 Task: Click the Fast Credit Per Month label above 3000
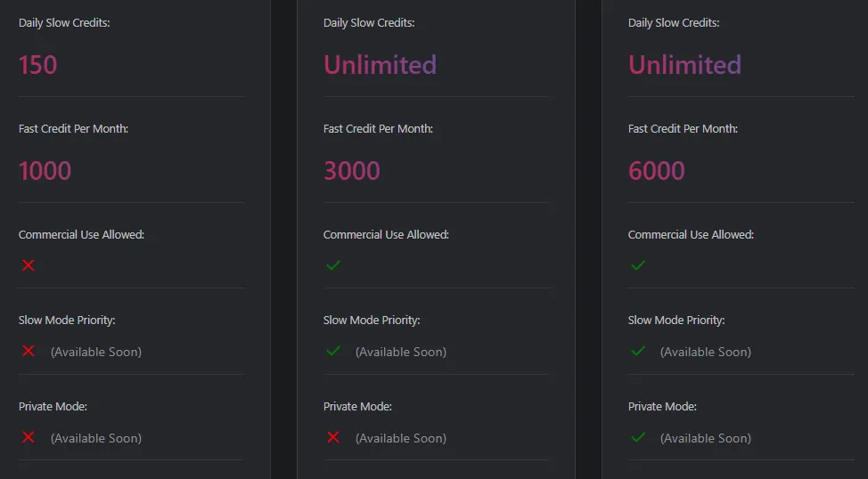[x=378, y=128]
